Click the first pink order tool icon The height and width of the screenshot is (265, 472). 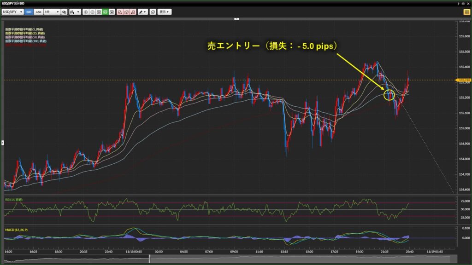(x=120, y=12)
